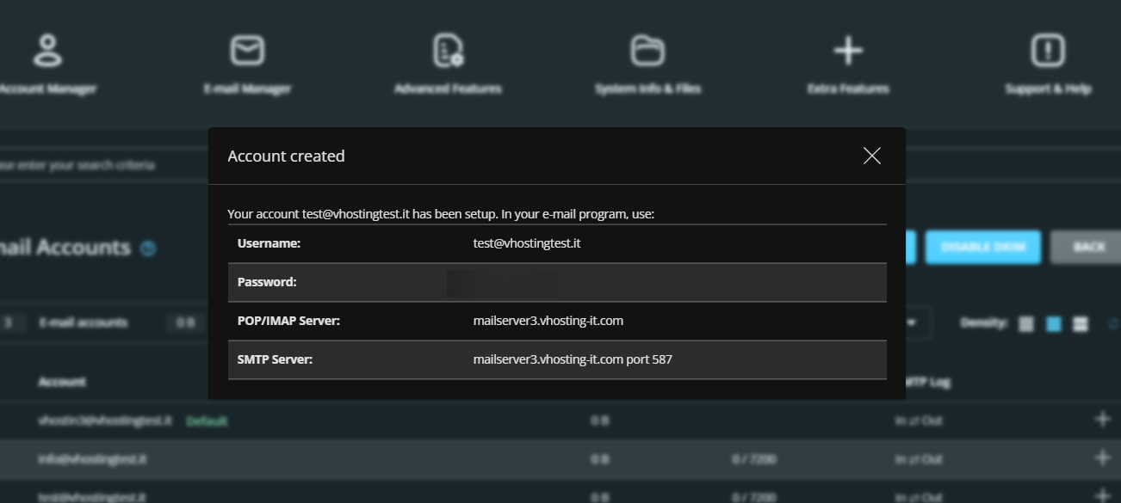Viewport: 1121px width, 503px height.
Task: Expand the info@vhostingtest.it row plus icon
Action: click(x=1102, y=458)
